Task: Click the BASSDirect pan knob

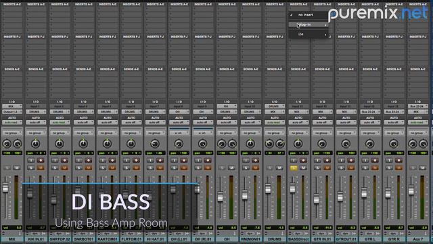Action: (x=298, y=144)
